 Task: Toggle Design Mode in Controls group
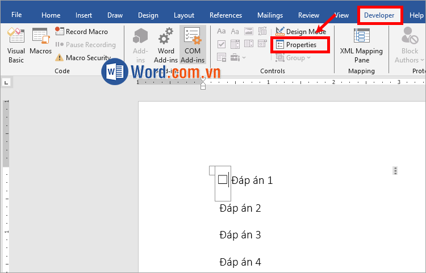pos(300,32)
